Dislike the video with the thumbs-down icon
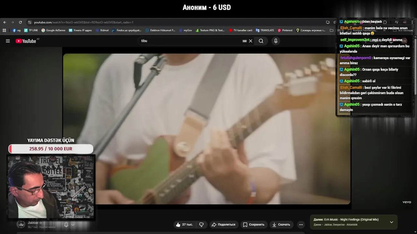This screenshot has width=417, height=234. [201, 225]
